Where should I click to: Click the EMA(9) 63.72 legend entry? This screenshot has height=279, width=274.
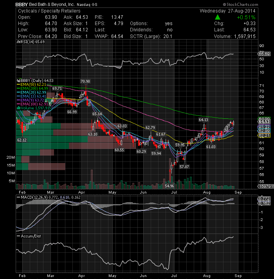32,100
